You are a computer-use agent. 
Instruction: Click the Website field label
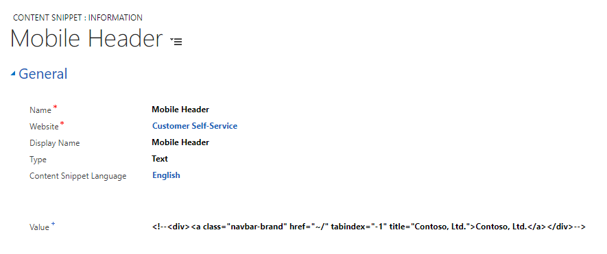point(44,127)
